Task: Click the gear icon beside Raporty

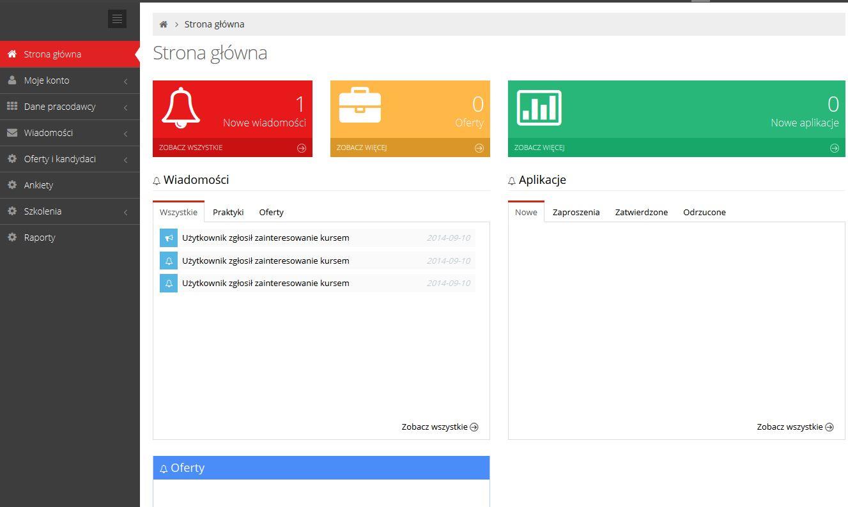Action: 12,238
